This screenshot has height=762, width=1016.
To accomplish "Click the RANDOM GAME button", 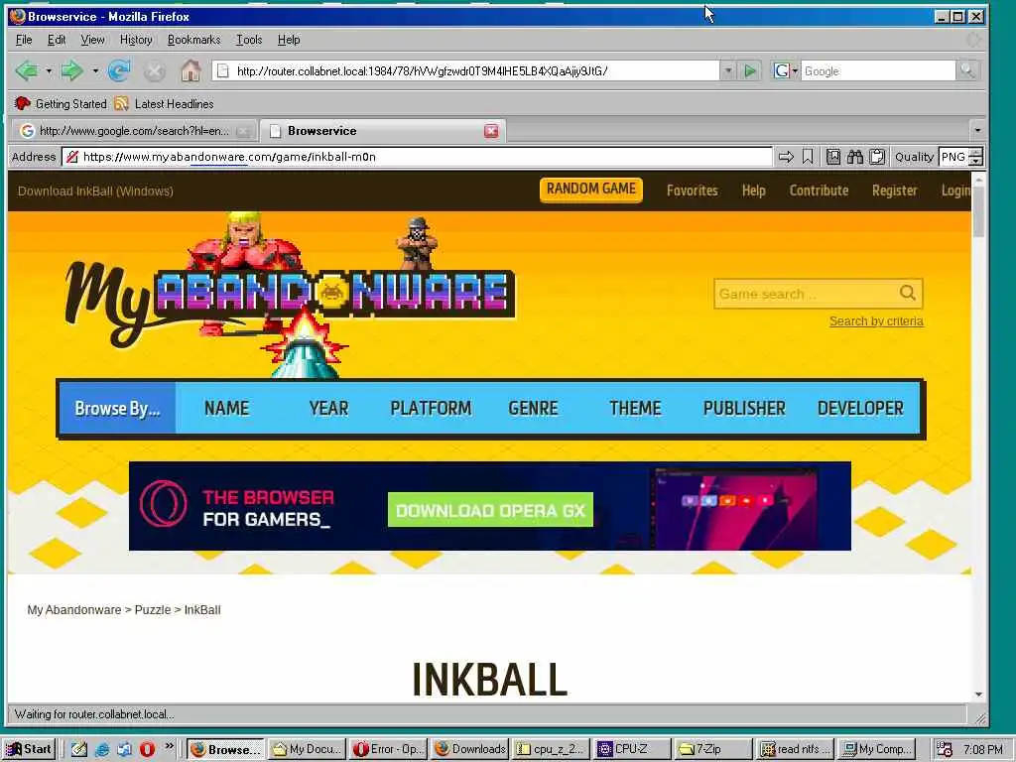I will coord(591,190).
